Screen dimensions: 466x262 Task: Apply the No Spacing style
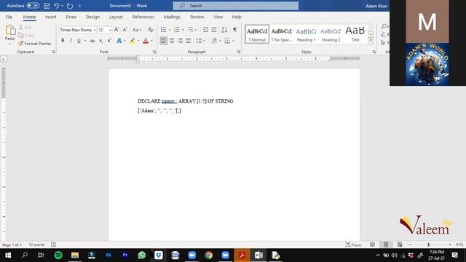click(282, 34)
